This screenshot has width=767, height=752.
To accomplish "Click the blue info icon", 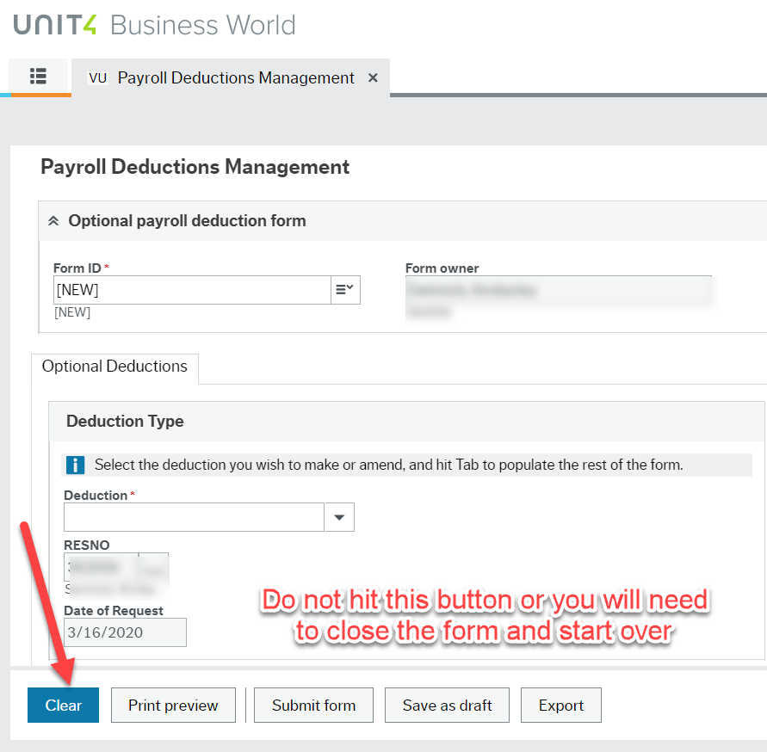I will [76, 465].
